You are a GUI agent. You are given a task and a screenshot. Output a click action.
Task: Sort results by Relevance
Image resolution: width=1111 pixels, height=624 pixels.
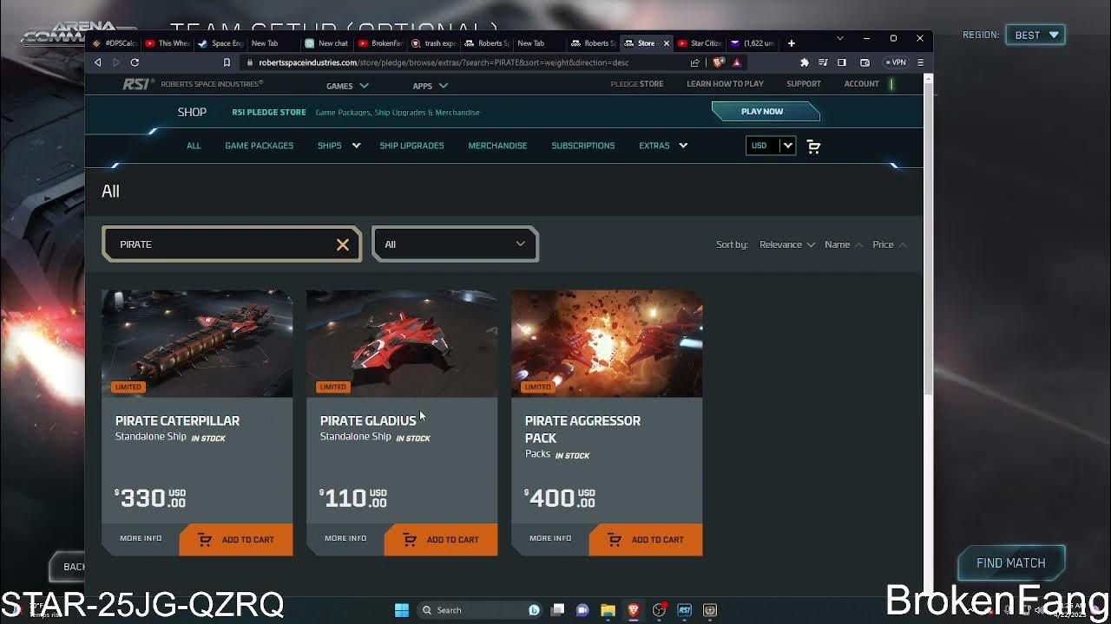click(x=786, y=244)
